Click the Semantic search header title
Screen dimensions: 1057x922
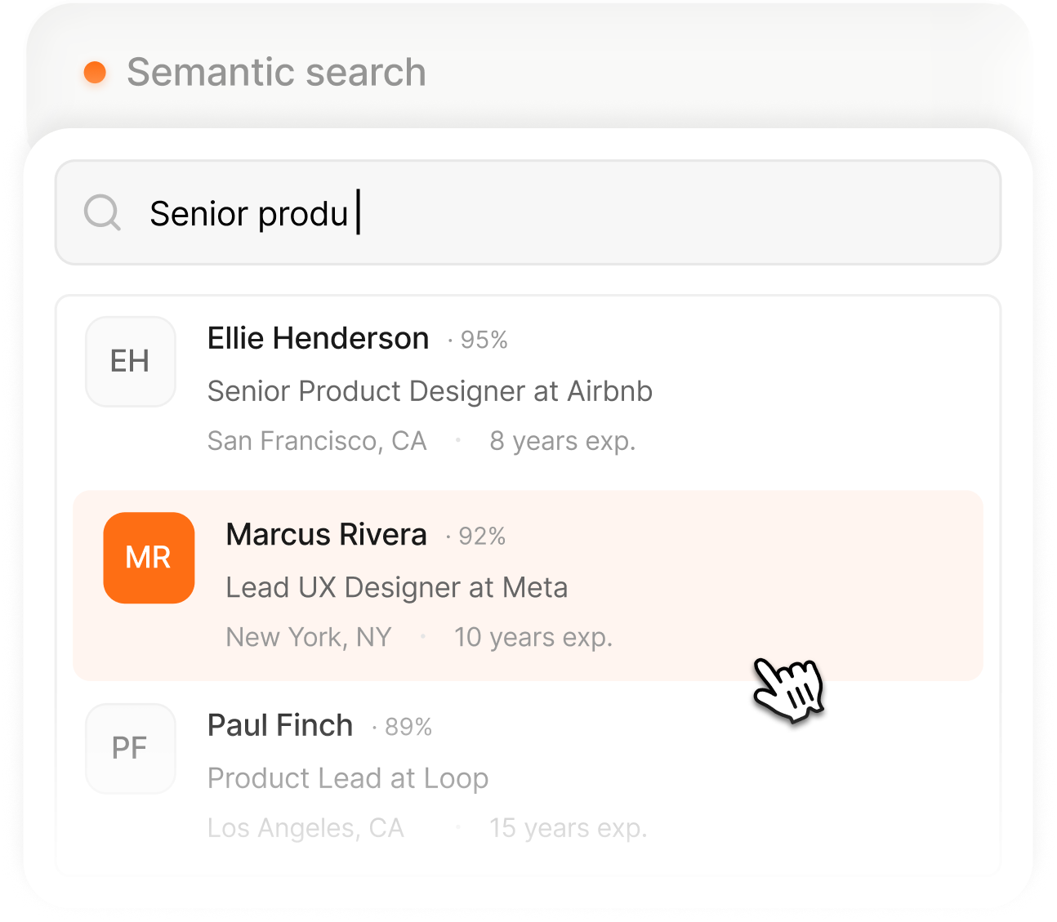tap(276, 73)
